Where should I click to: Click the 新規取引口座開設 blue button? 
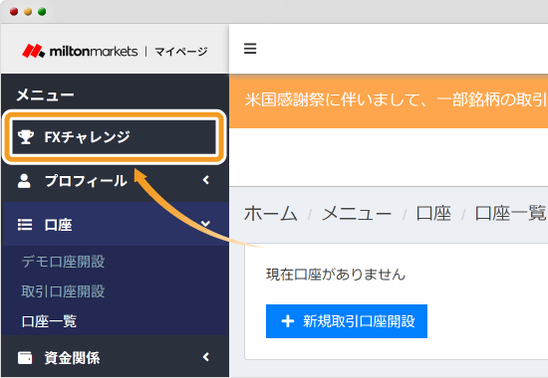(347, 321)
